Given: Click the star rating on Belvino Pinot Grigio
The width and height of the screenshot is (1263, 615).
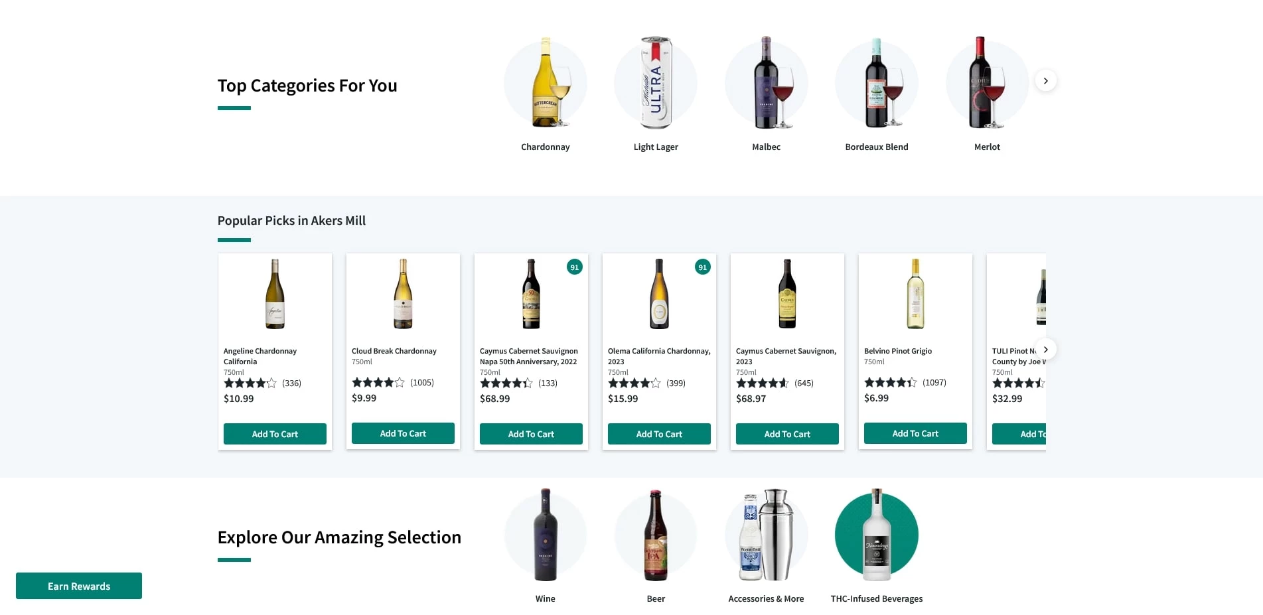Looking at the screenshot, I should (x=890, y=382).
